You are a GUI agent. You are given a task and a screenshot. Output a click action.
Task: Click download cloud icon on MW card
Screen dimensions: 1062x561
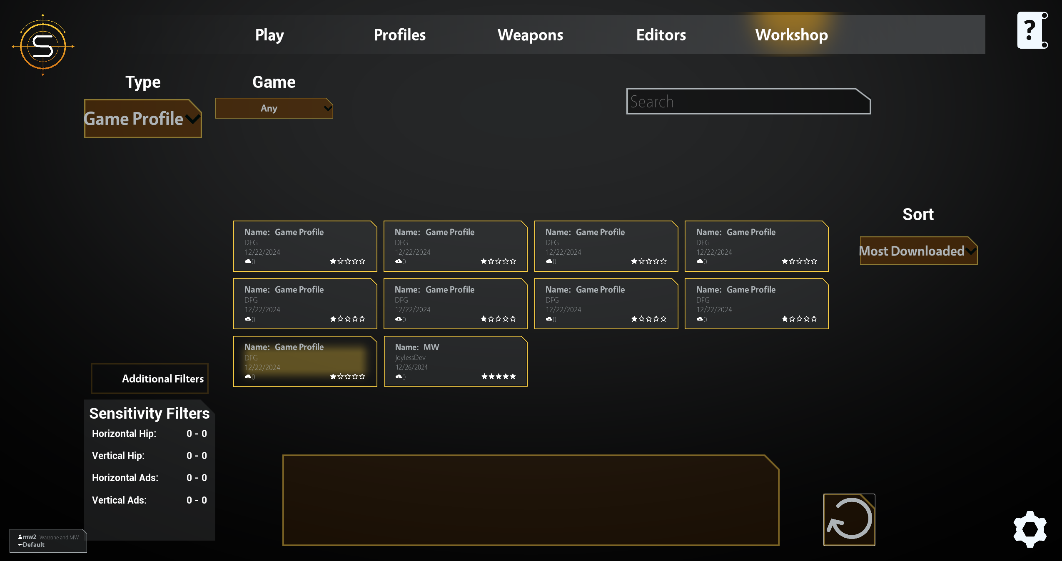[x=398, y=377]
